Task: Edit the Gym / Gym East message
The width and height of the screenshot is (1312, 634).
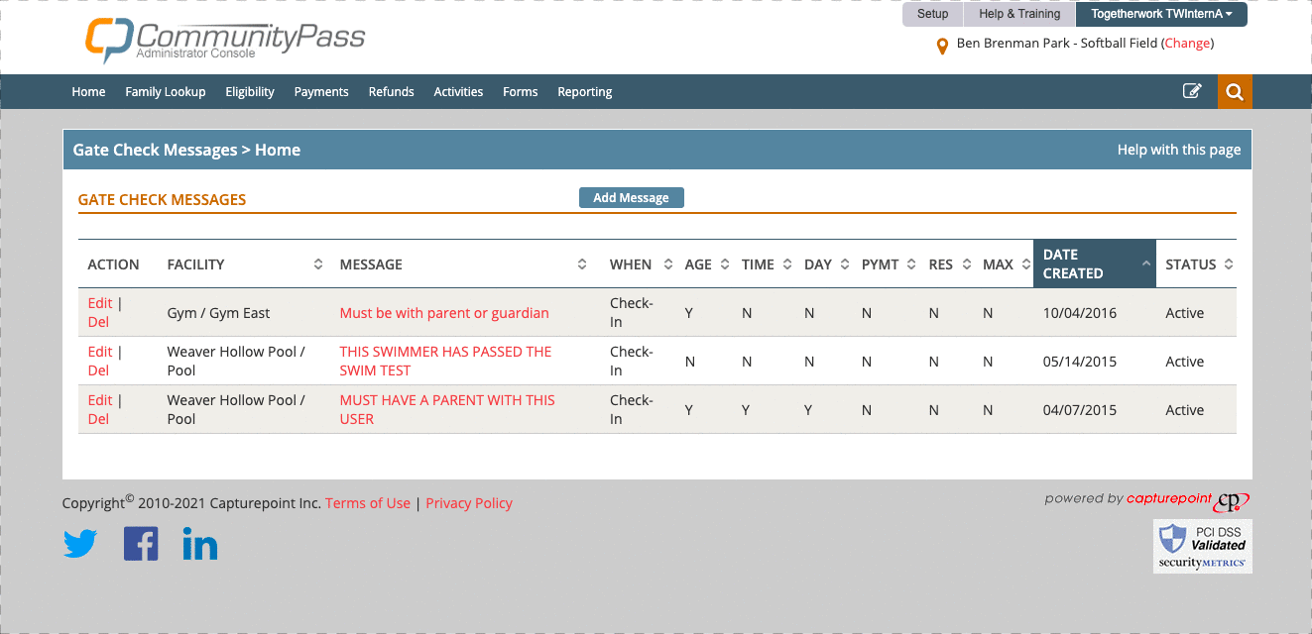Action: click(100, 303)
